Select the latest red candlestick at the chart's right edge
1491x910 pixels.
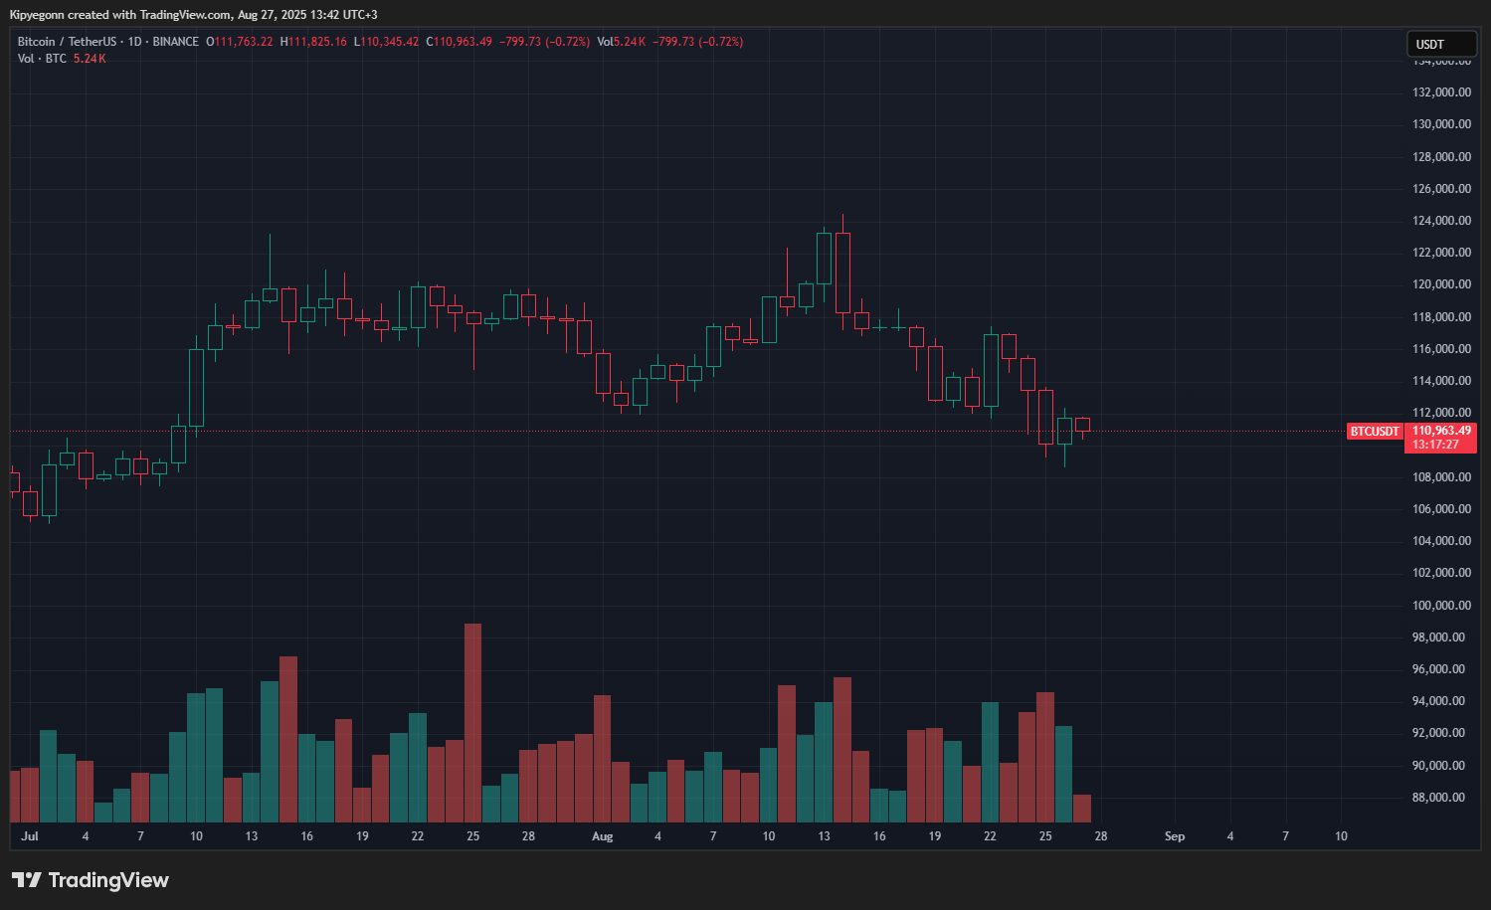pyautogui.click(x=1082, y=425)
